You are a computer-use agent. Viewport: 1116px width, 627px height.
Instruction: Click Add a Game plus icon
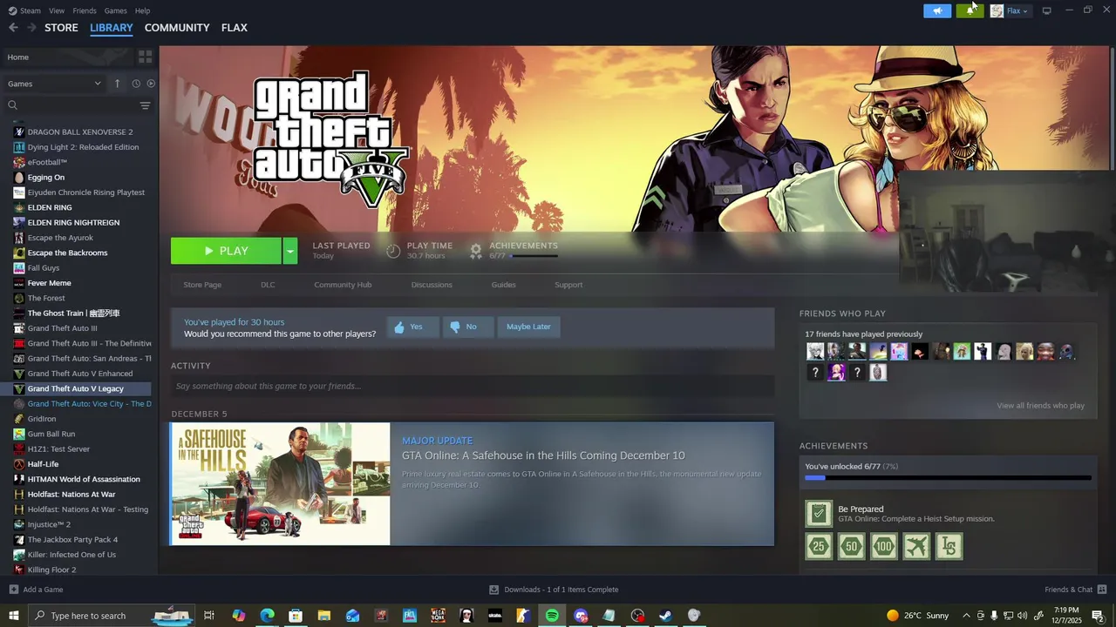(x=14, y=590)
